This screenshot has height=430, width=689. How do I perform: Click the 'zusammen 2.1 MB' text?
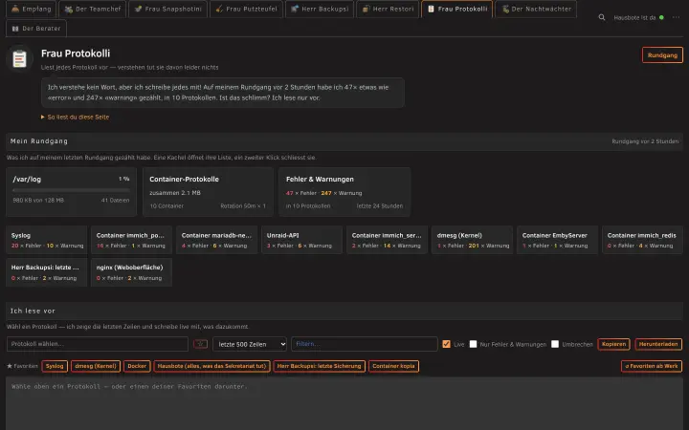tap(175, 193)
